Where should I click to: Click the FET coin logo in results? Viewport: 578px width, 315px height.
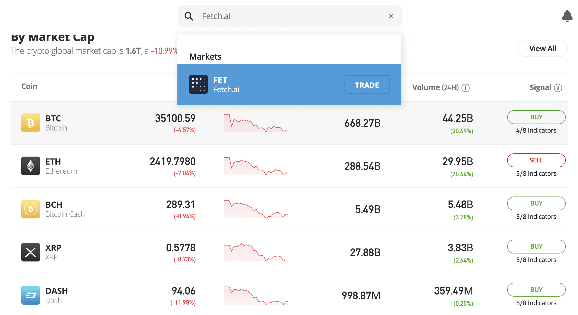tap(198, 84)
